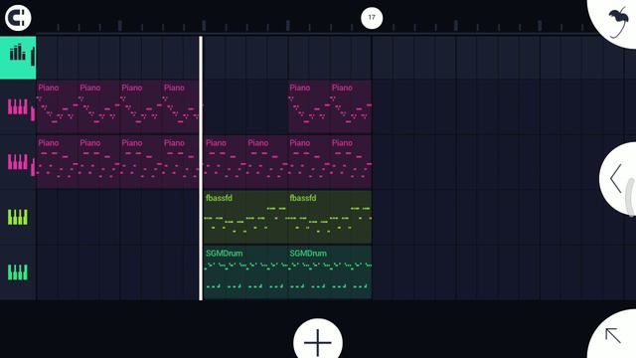
Task: Select the second SGMDrum clip
Action: pos(329,272)
